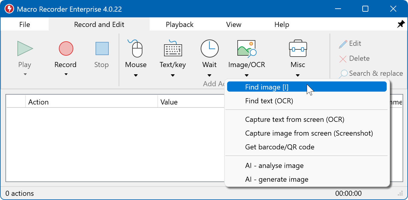This screenshot has height=200, width=408.
Task: Open the File menu tab
Action: click(25, 25)
